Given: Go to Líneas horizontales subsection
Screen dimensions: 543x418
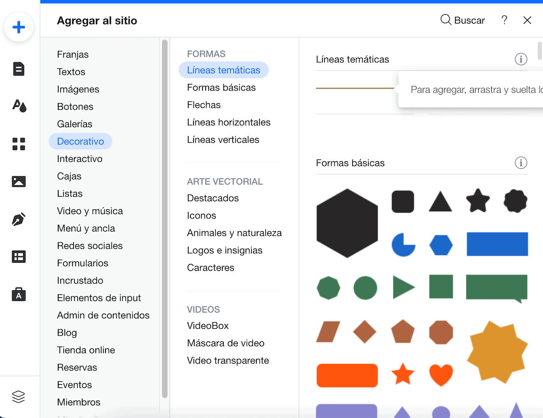Looking at the screenshot, I should pyautogui.click(x=228, y=122).
